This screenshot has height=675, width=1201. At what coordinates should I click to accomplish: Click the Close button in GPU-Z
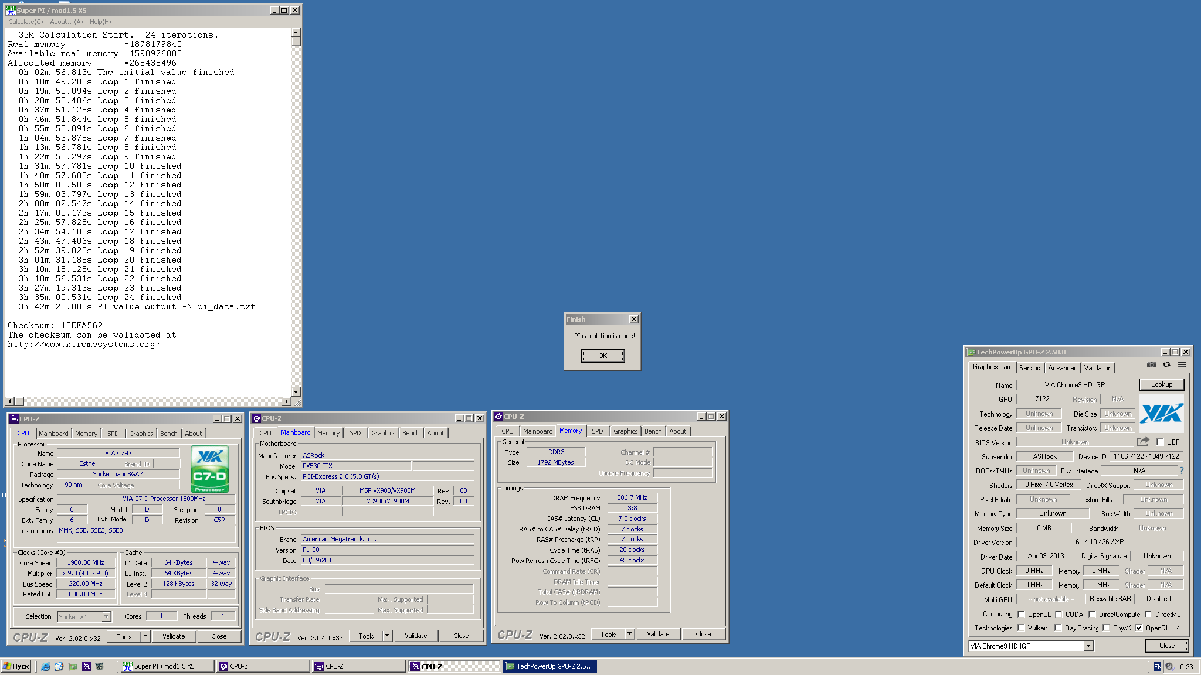tap(1167, 646)
